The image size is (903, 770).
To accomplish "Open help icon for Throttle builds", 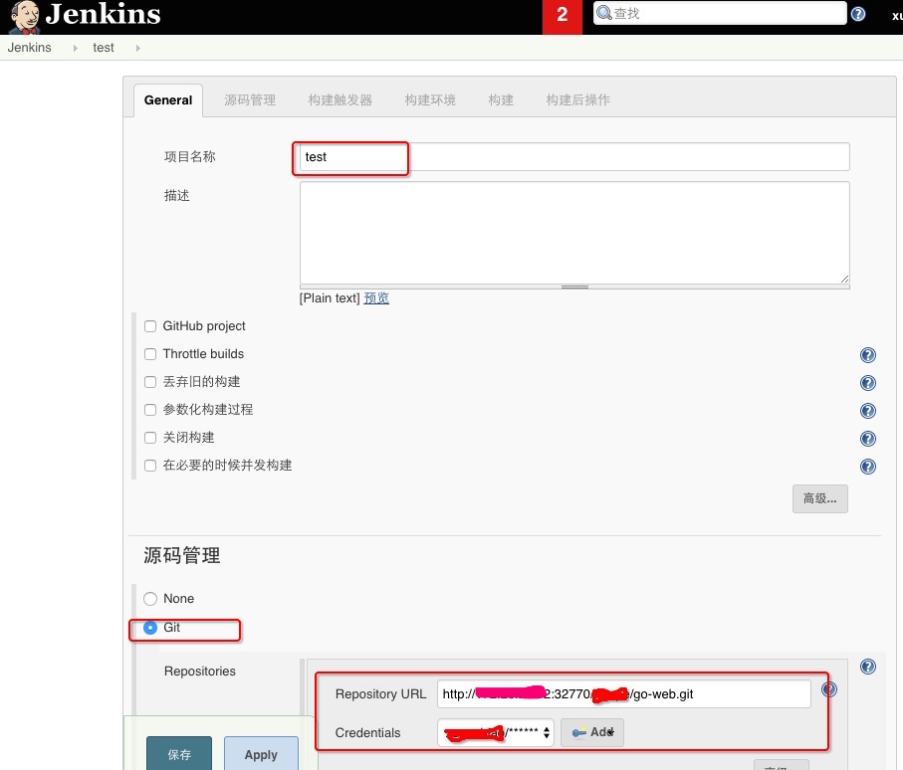I will (868, 355).
